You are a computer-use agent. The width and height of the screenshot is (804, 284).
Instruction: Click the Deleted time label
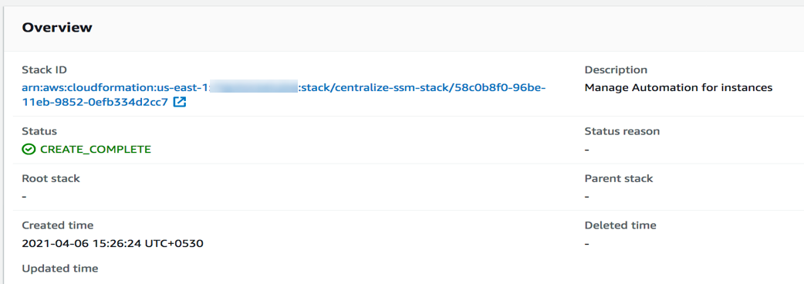click(x=620, y=225)
